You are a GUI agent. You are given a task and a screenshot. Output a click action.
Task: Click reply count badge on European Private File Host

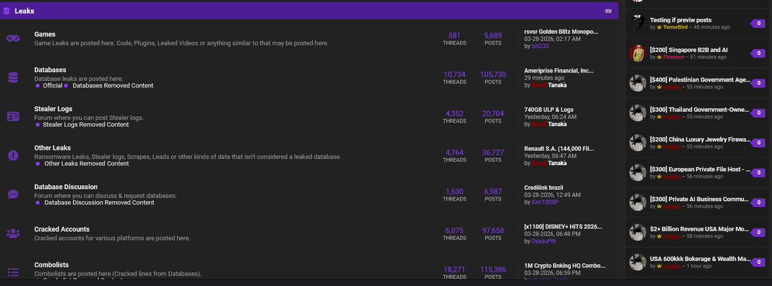pyautogui.click(x=758, y=173)
